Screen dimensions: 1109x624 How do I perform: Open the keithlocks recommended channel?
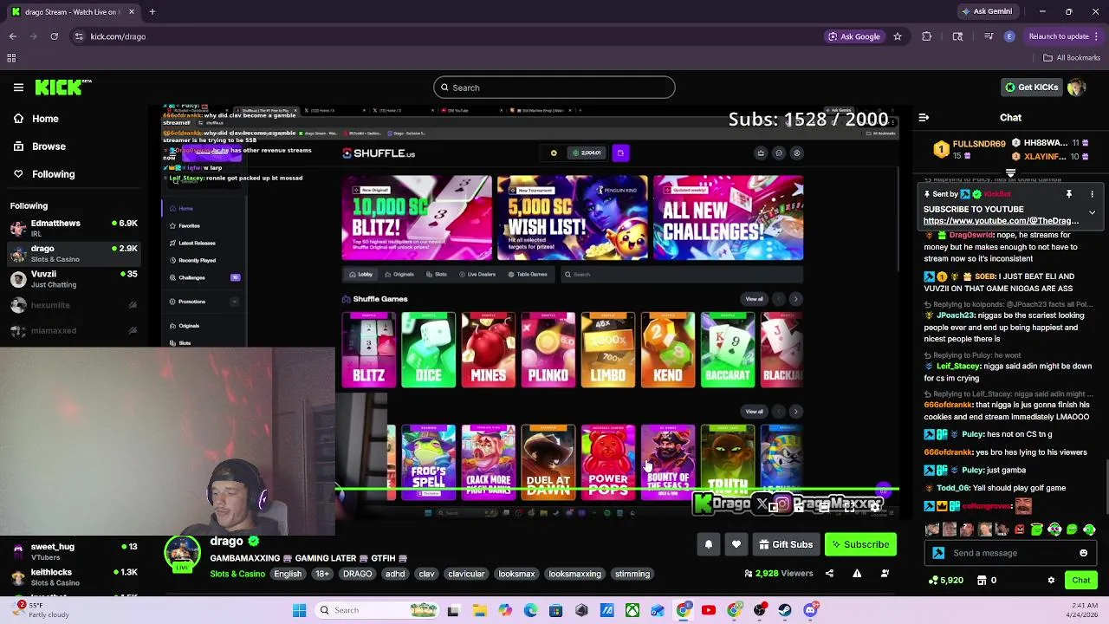(x=74, y=576)
